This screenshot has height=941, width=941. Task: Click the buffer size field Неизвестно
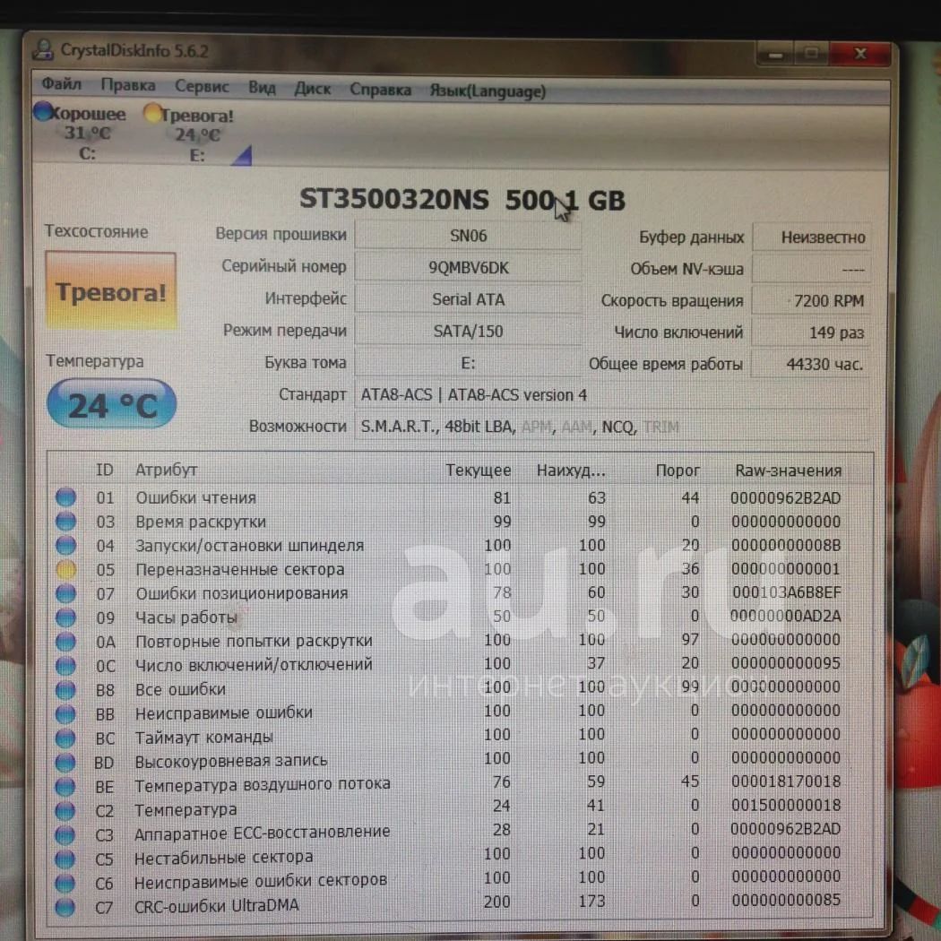pyautogui.click(x=811, y=237)
